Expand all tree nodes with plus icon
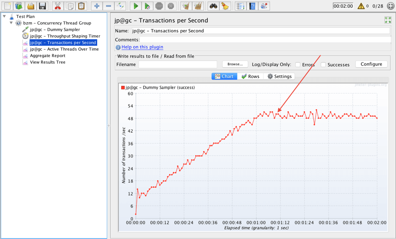 click(x=96, y=6)
